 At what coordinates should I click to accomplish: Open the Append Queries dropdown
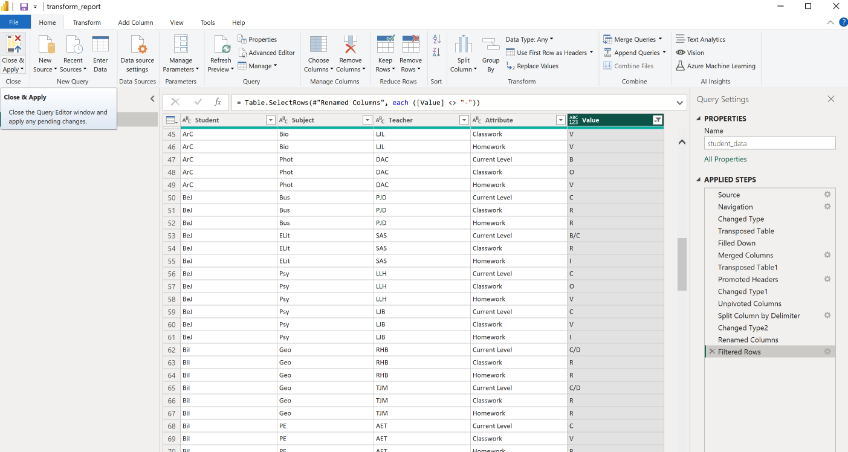(x=635, y=53)
